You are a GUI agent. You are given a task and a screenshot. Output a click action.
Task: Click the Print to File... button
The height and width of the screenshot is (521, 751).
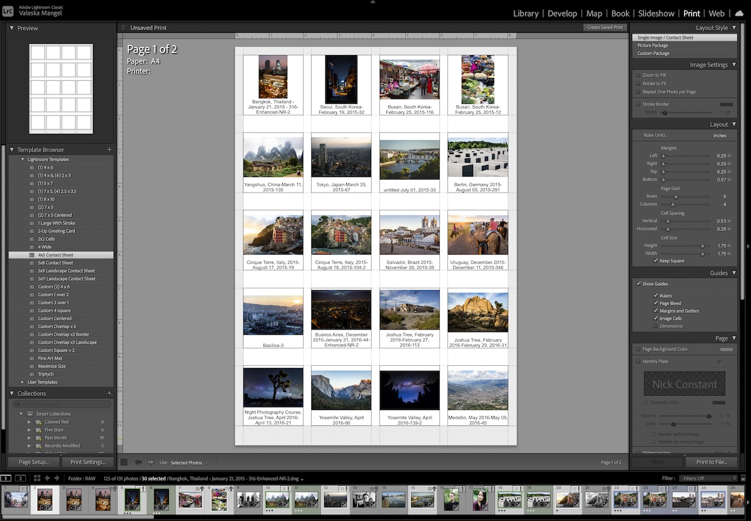(712, 462)
